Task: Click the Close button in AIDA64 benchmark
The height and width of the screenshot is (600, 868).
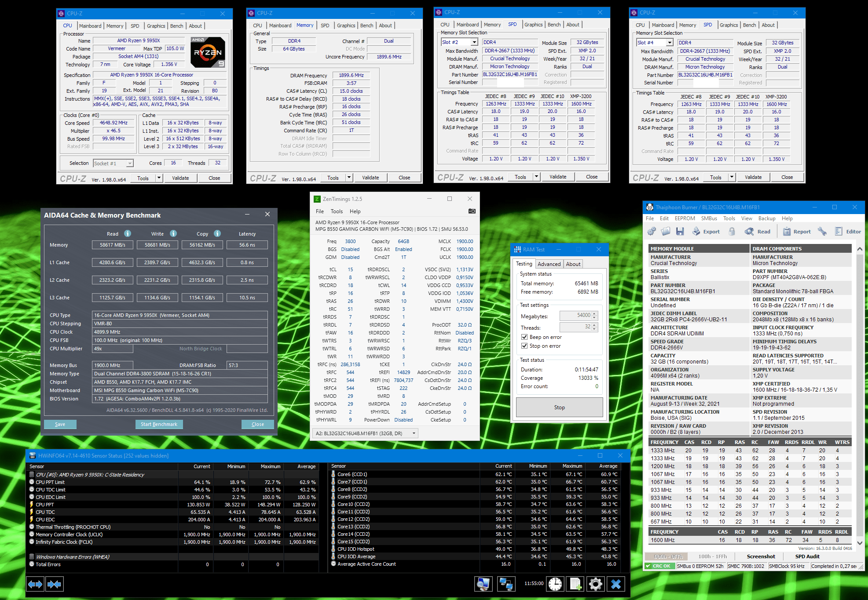Action: (258, 424)
